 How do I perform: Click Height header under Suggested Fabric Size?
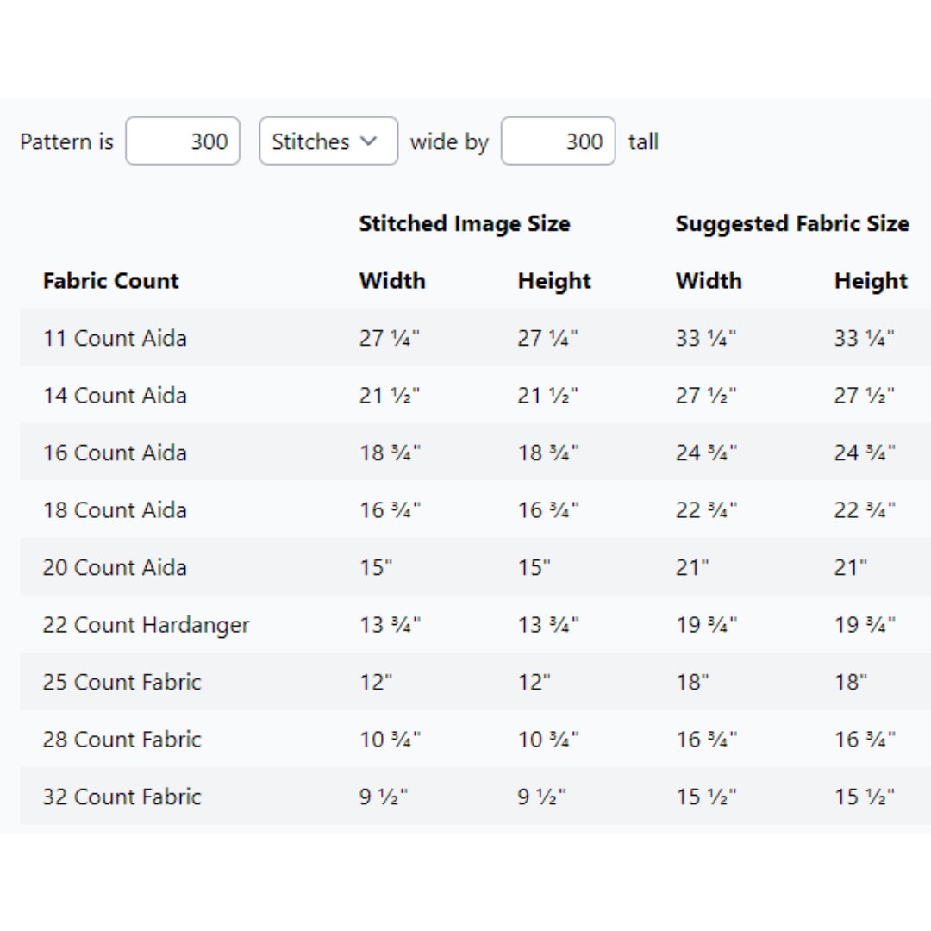point(871,281)
